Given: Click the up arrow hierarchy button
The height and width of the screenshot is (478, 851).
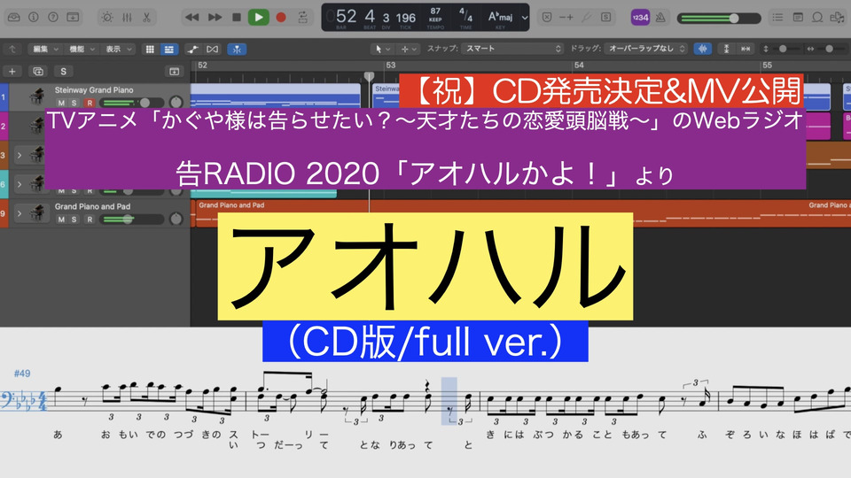Looking at the screenshot, I should (12, 50).
